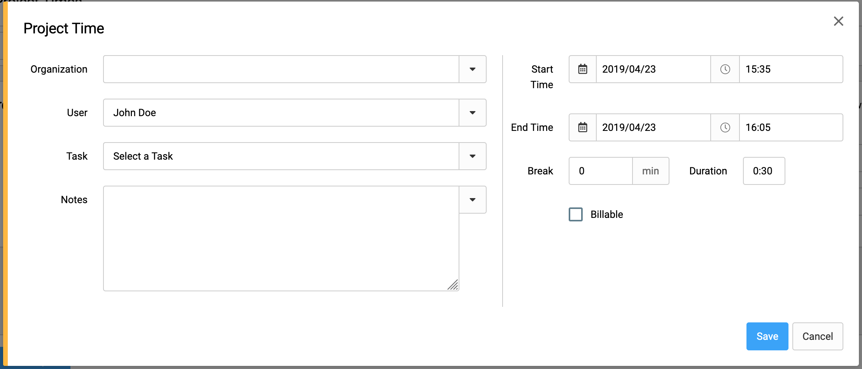The image size is (862, 369).
Task: Click the Break minutes input field
Action: 601,171
